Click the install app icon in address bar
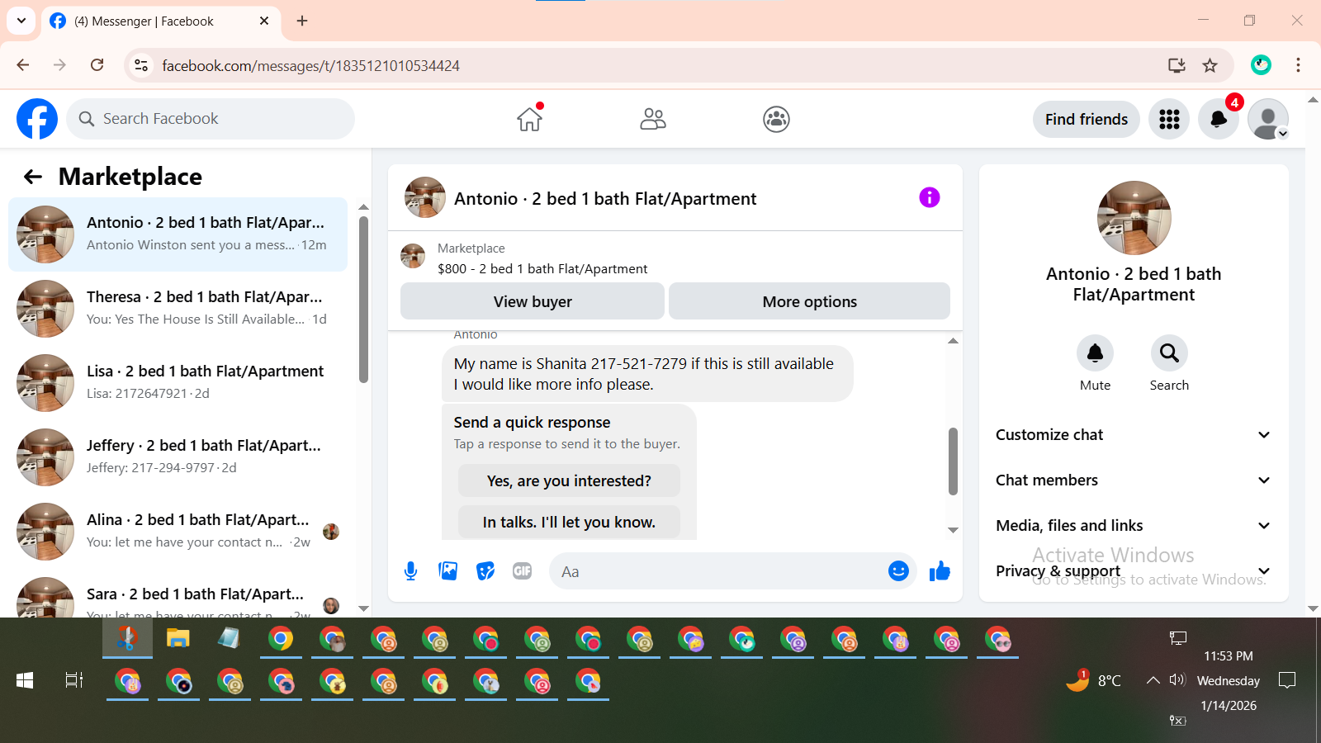Image resolution: width=1321 pixels, height=743 pixels. 1177,65
